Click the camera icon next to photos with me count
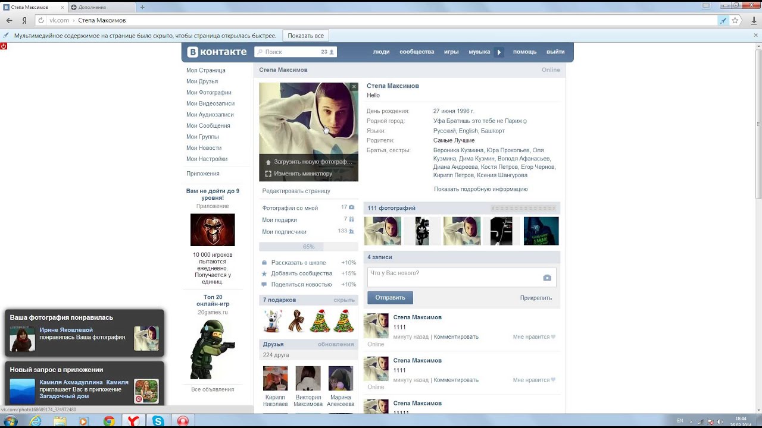 [x=351, y=207]
